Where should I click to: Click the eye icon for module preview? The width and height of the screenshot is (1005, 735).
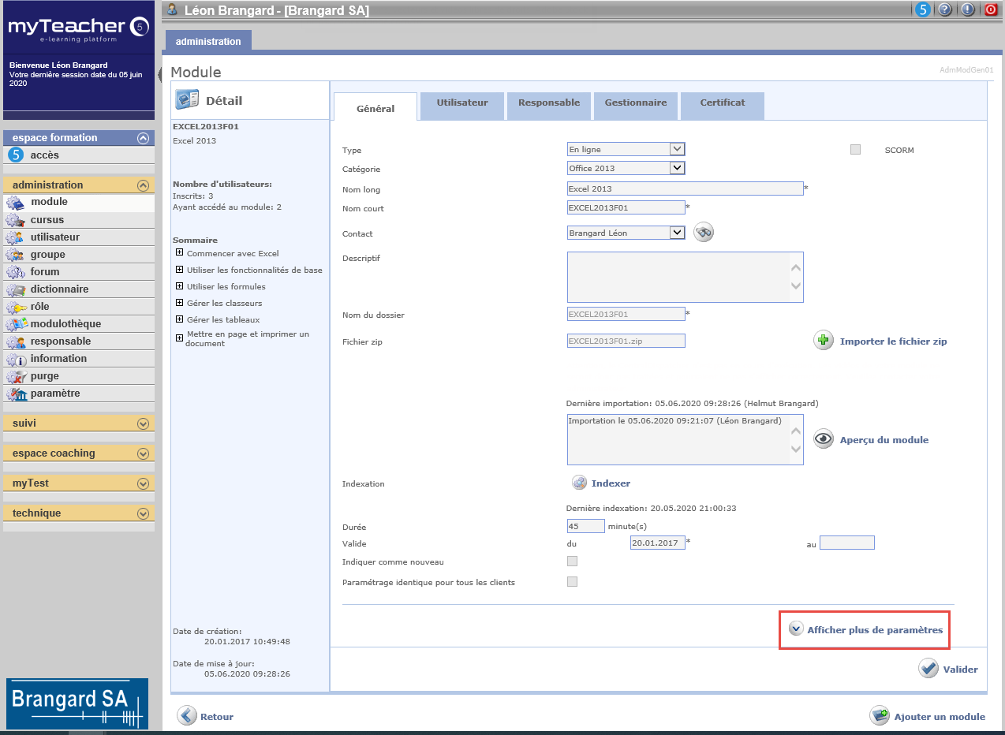click(824, 439)
